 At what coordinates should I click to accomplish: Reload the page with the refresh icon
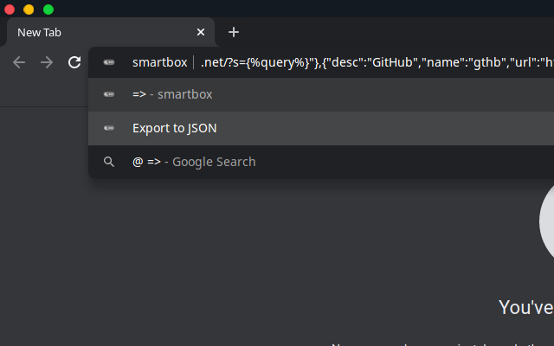click(x=74, y=62)
